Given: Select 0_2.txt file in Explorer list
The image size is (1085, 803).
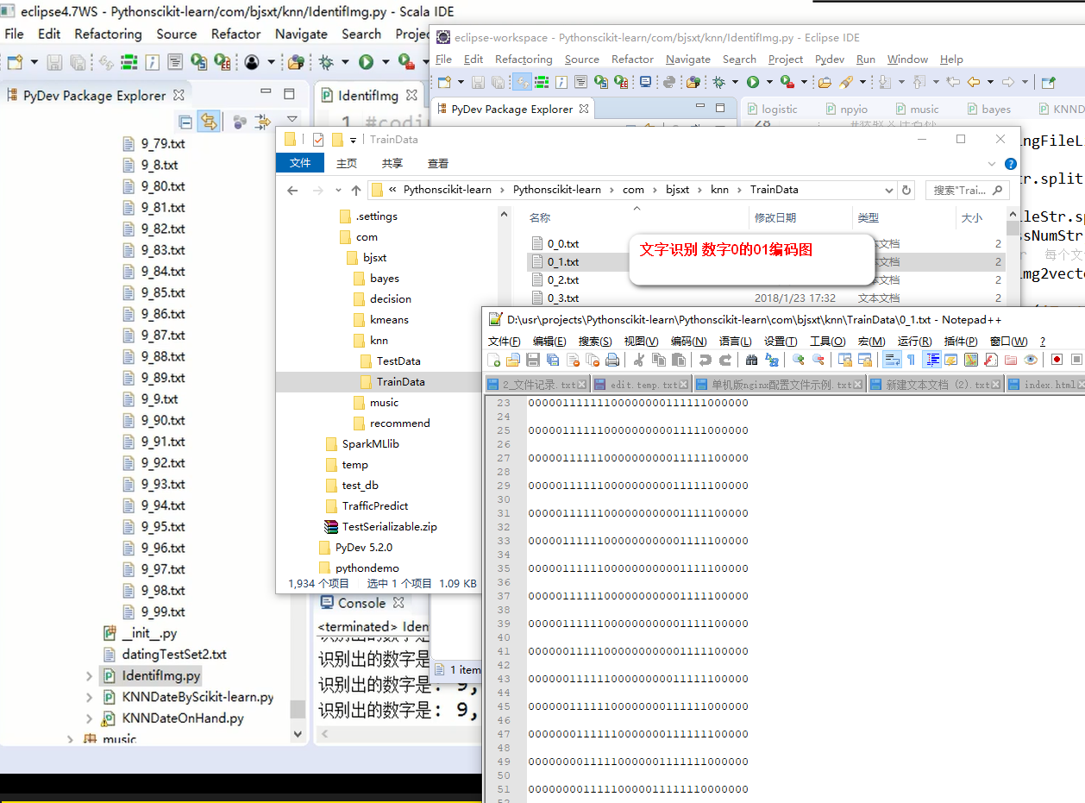Looking at the screenshot, I should [x=562, y=280].
